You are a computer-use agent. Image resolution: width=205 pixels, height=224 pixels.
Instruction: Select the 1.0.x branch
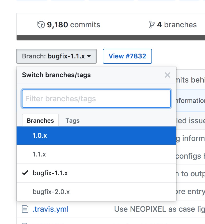pos(96,136)
